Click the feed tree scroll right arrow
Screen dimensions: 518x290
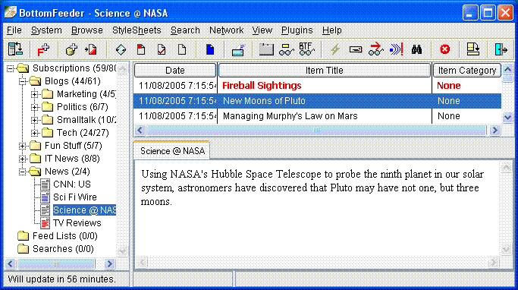click(x=109, y=264)
